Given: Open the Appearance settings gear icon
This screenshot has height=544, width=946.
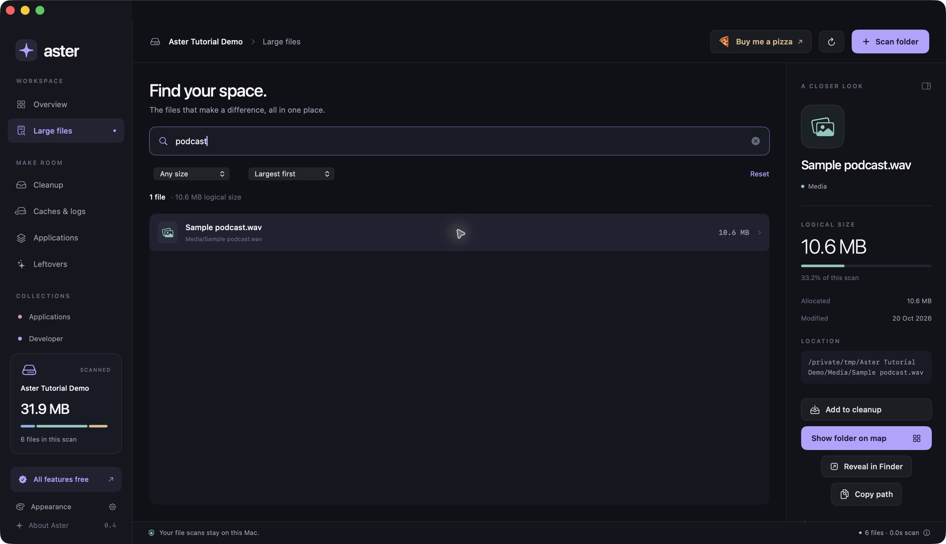Looking at the screenshot, I should coord(112,507).
